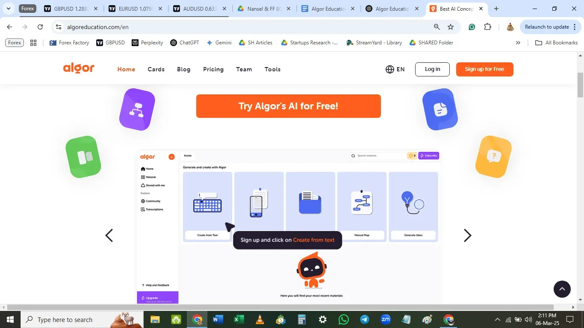Switch to the EURUSD tab

(135, 9)
